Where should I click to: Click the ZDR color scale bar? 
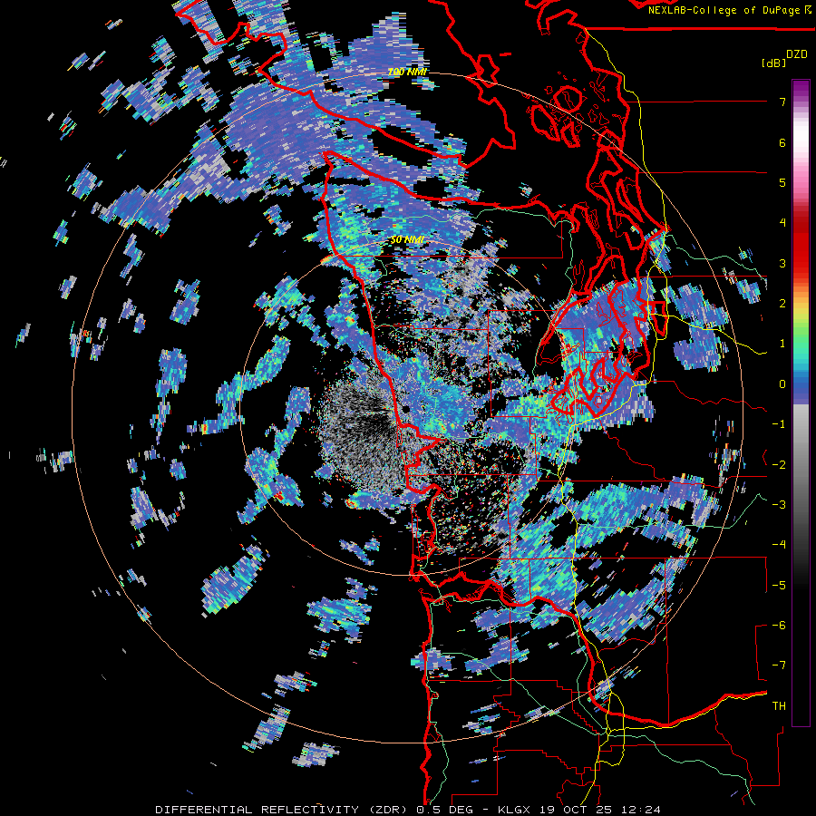point(801,403)
